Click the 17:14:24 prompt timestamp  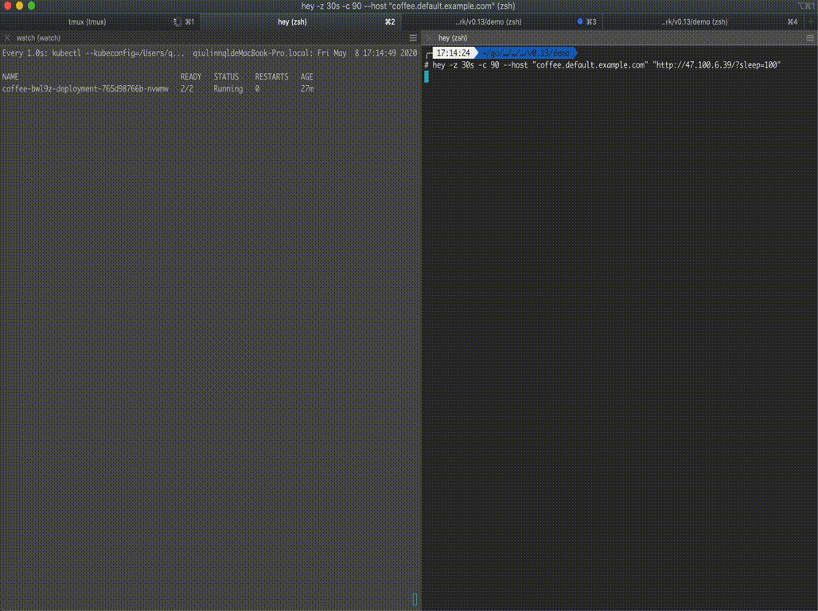tap(453, 53)
